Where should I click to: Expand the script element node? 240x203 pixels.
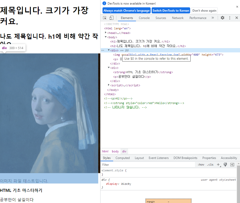click(x=109, y=85)
